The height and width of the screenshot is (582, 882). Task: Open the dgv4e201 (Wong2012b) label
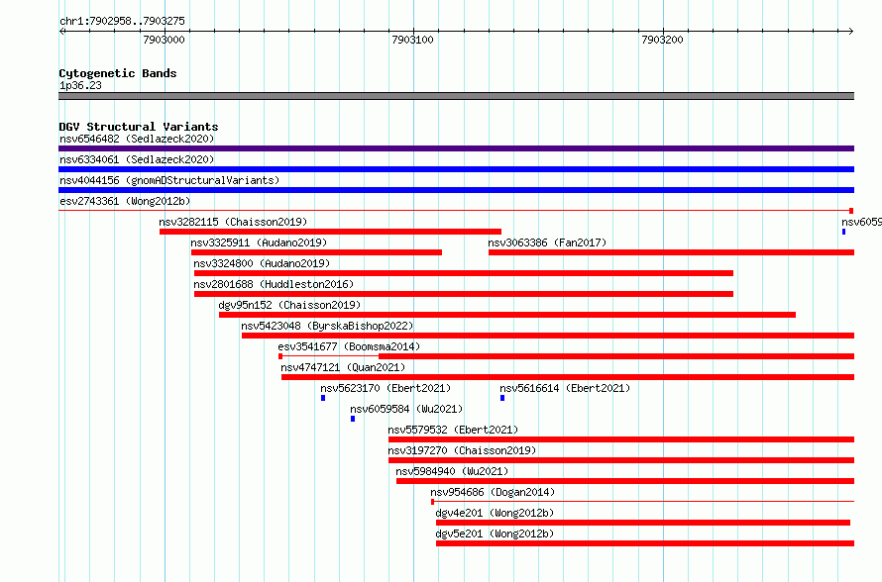pyautogui.click(x=495, y=513)
